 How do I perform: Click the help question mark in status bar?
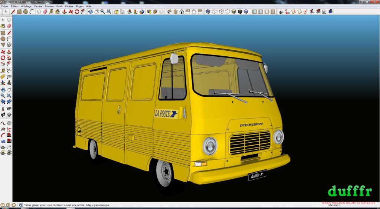[21, 205]
